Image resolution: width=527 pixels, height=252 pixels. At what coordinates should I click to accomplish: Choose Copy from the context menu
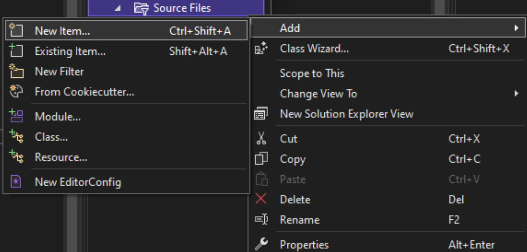pyautogui.click(x=292, y=159)
